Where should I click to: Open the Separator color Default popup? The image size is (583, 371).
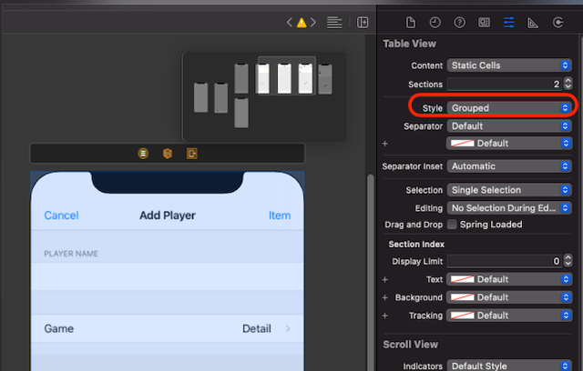click(x=509, y=143)
